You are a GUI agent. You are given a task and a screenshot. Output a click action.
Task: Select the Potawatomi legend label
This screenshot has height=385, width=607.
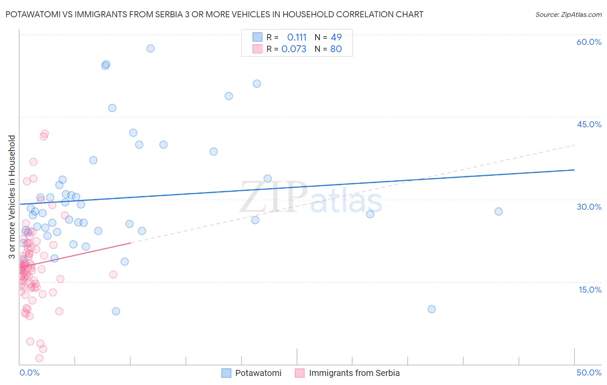pos(258,373)
